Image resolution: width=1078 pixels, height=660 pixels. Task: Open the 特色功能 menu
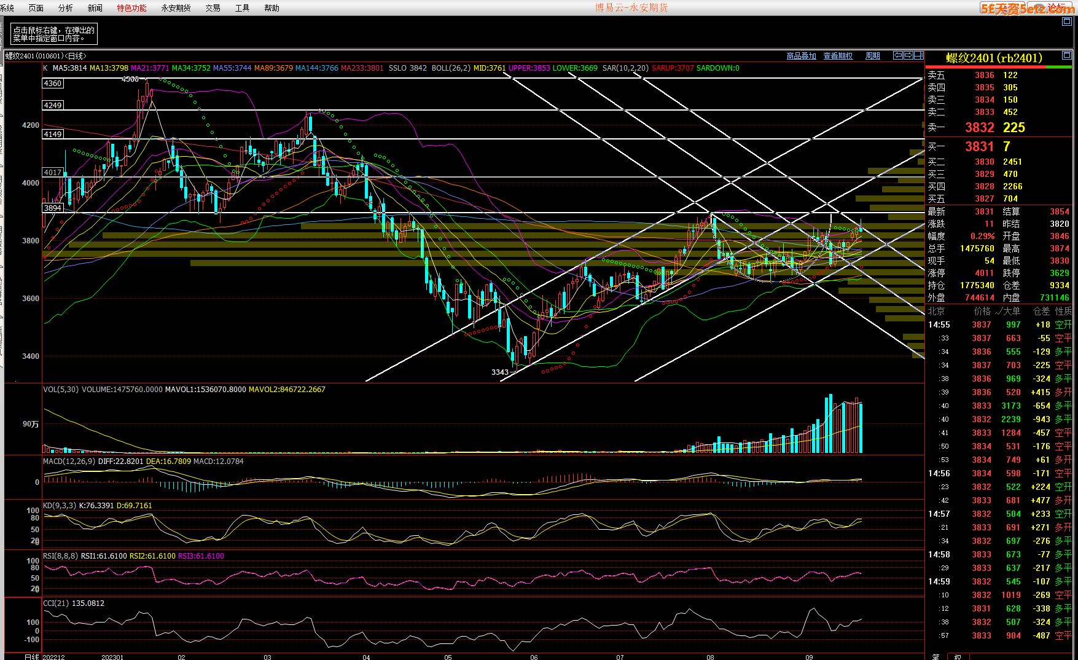pos(131,8)
